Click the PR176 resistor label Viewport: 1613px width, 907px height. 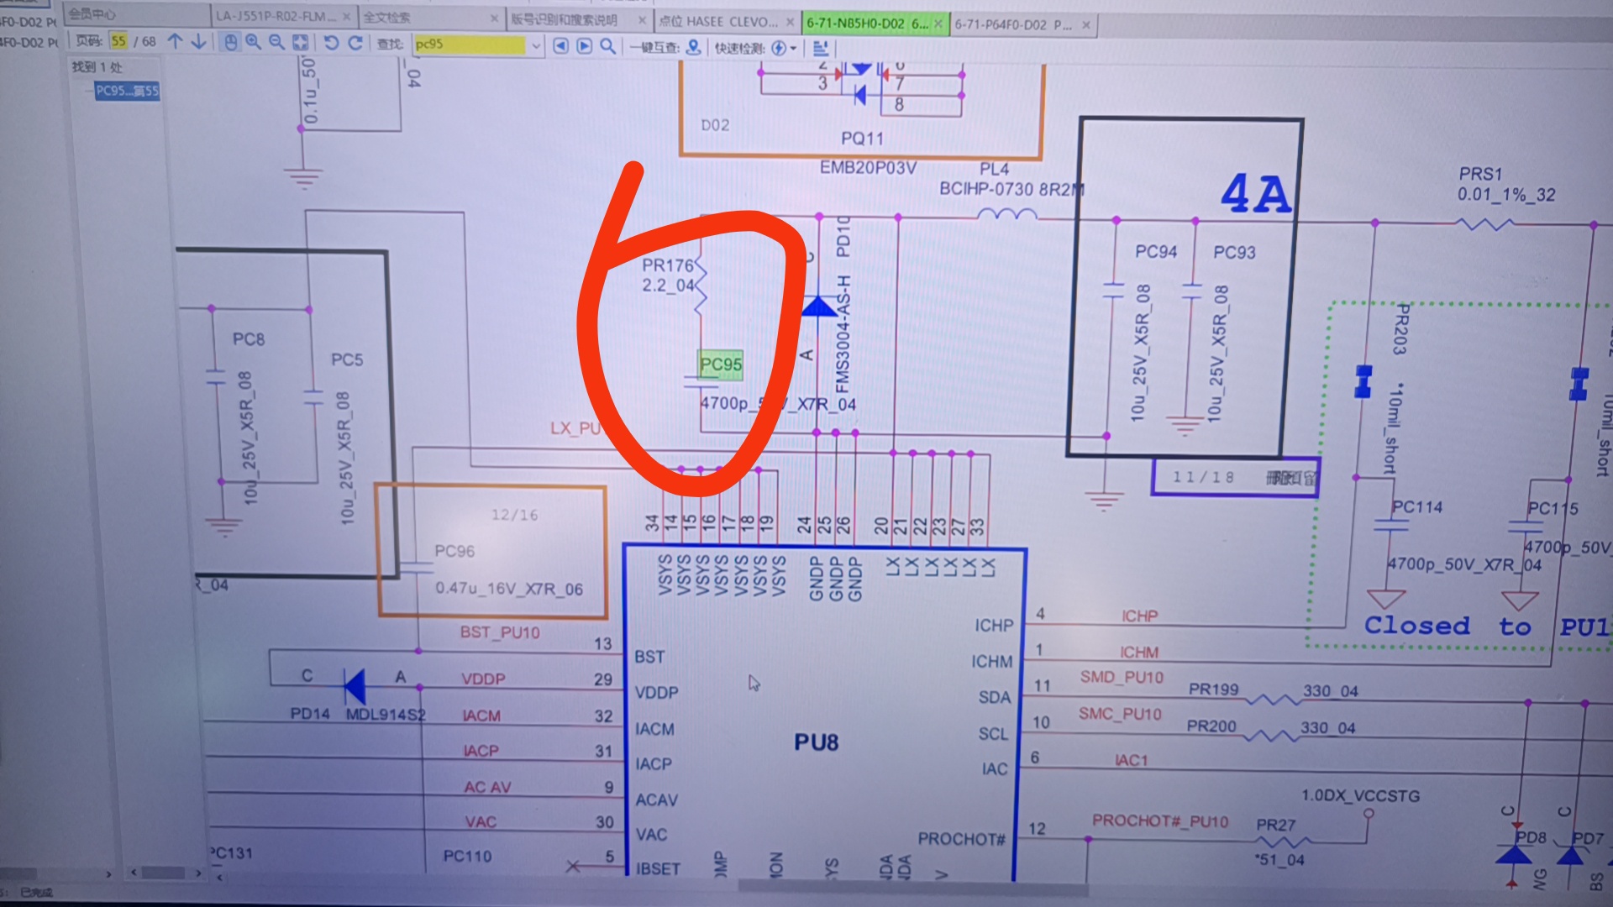[667, 265]
